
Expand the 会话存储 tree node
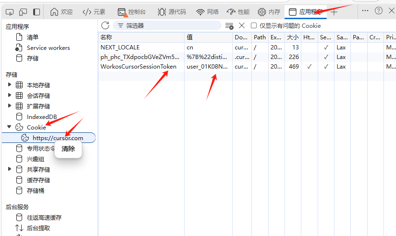10,95
